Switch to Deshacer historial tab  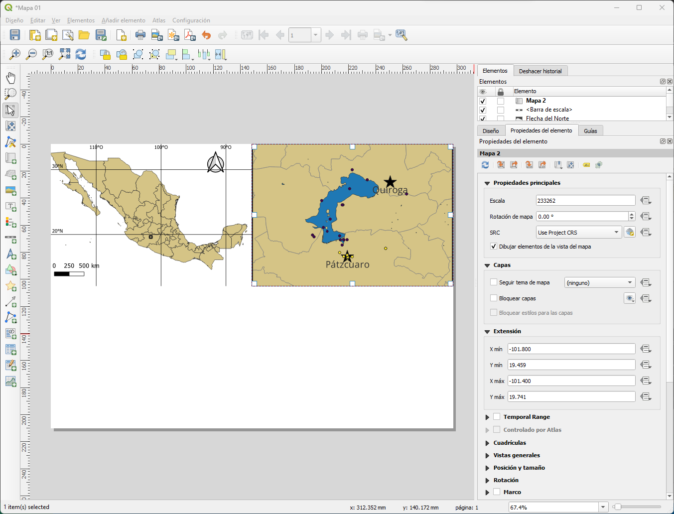pyautogui.click(x=540, y=71)
